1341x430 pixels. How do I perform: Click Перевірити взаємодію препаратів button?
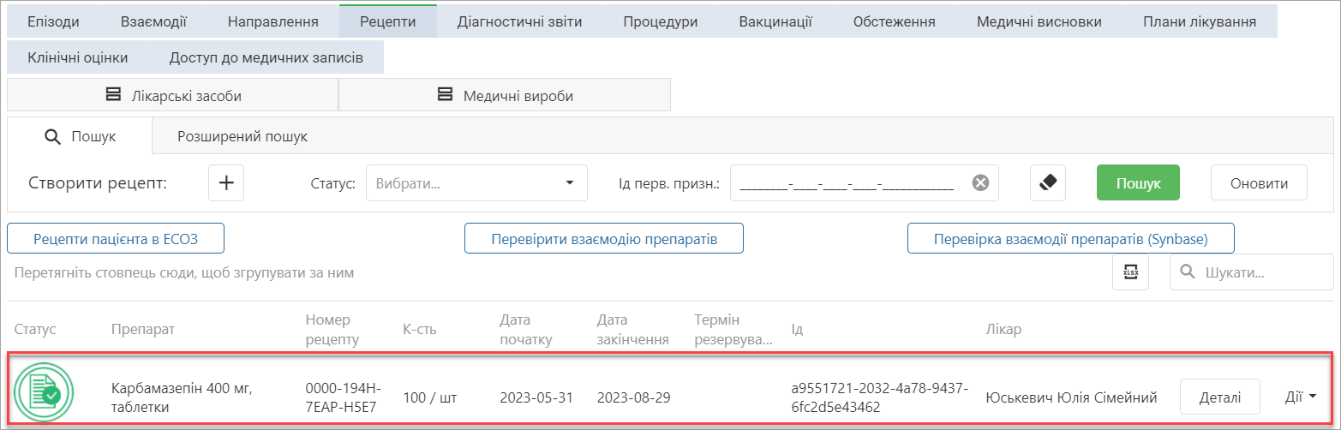point(603,239)
